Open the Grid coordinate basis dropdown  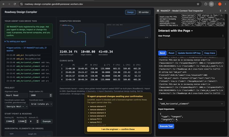coord(41,104)
